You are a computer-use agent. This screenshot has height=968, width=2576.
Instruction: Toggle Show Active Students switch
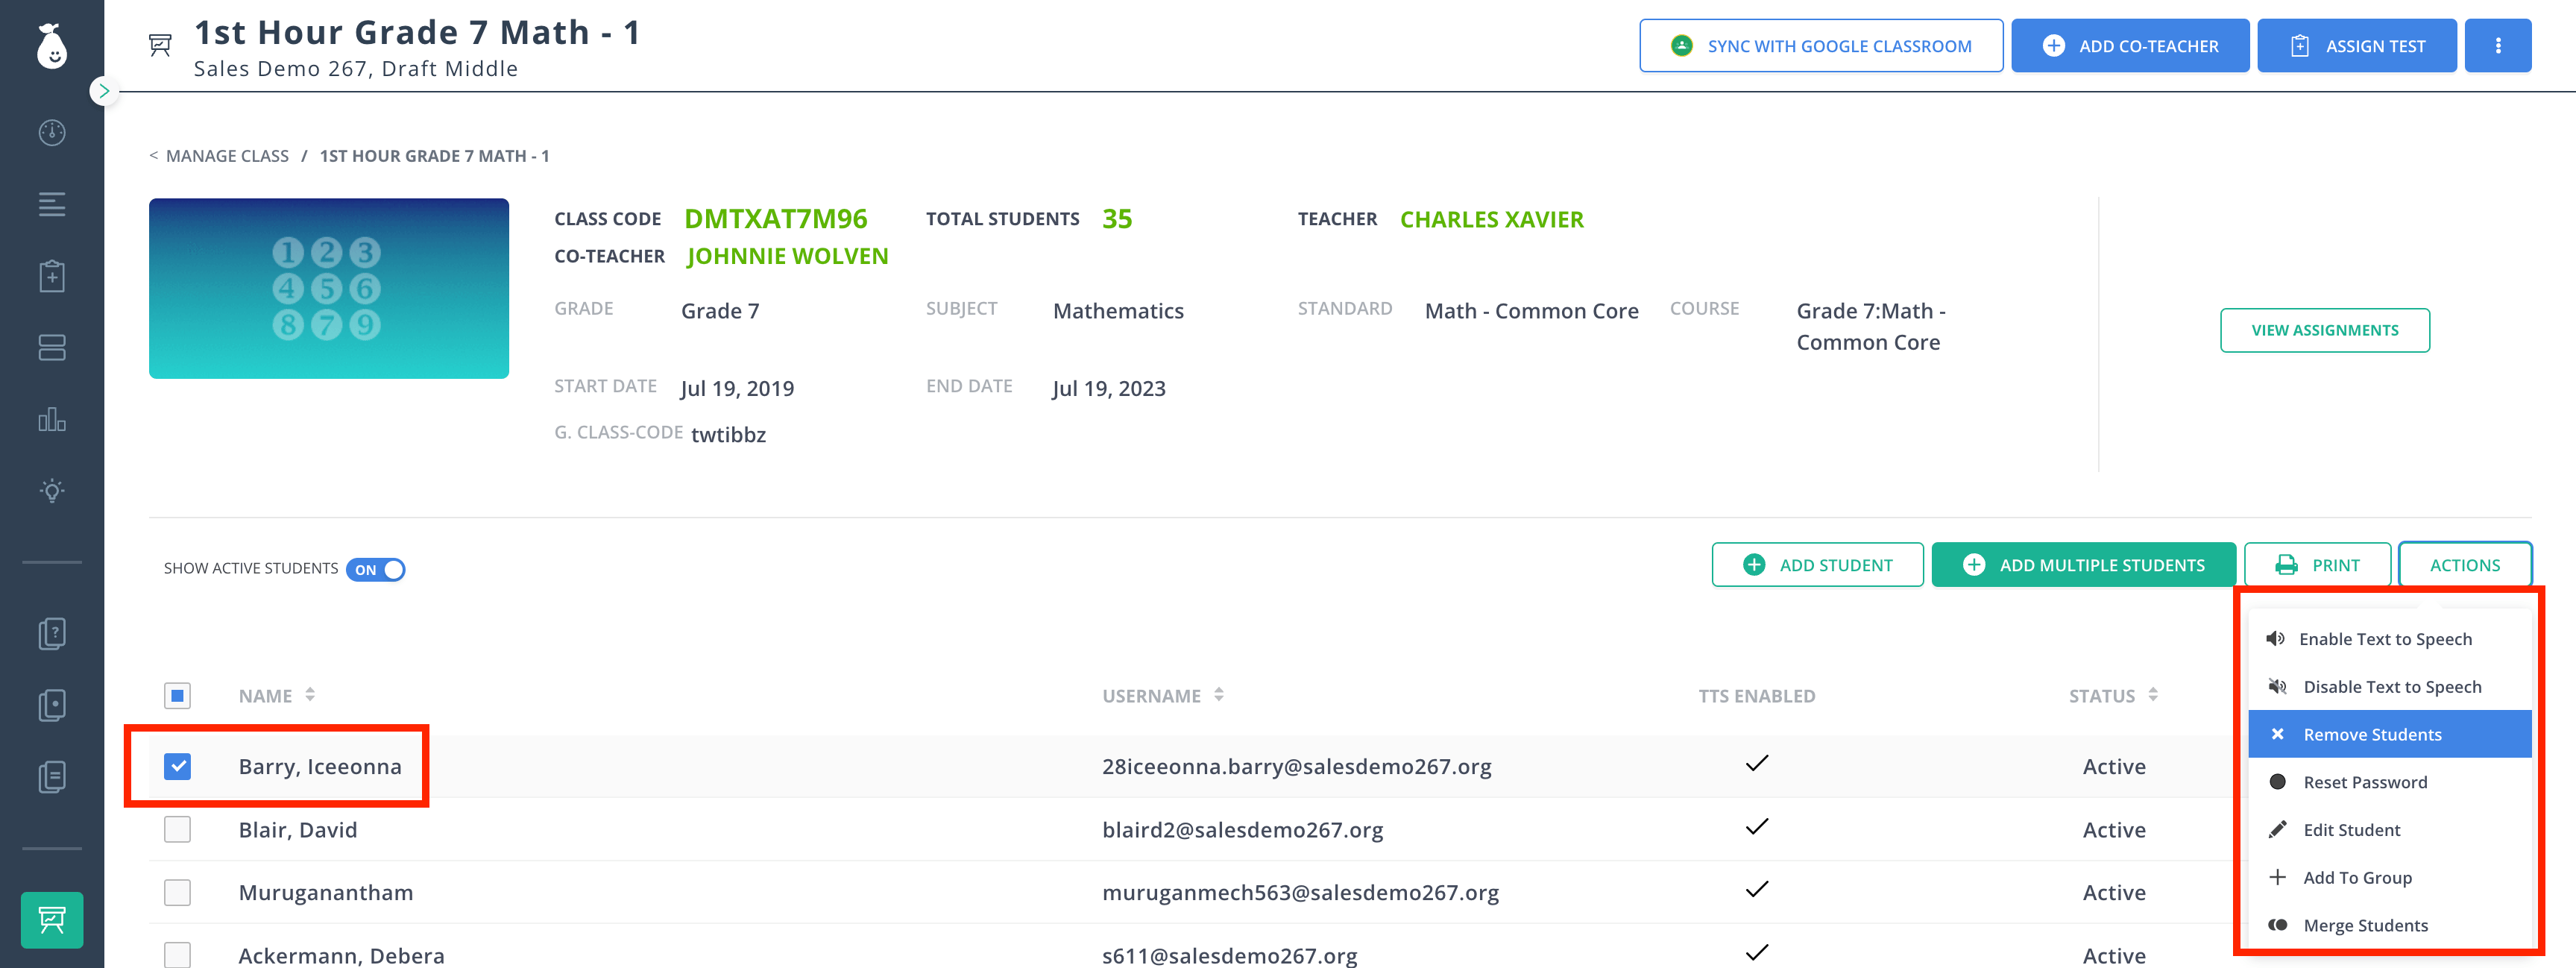(x=375, y=569)
